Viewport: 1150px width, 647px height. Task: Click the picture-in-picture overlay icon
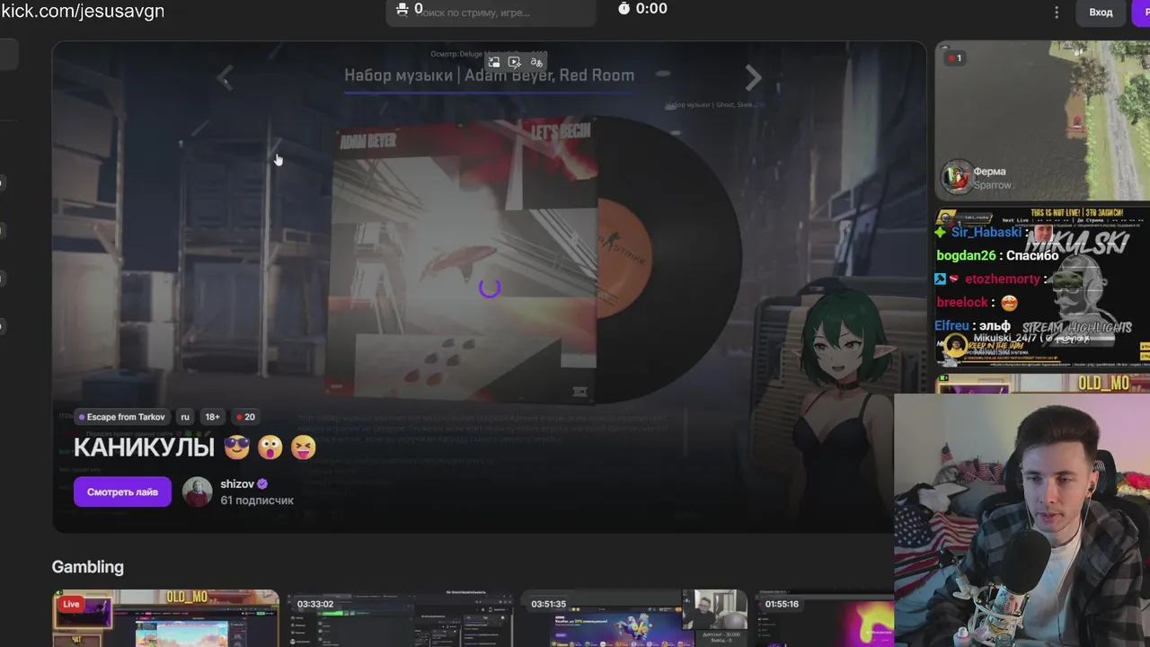pyautogui.click(x=494, y=62)
